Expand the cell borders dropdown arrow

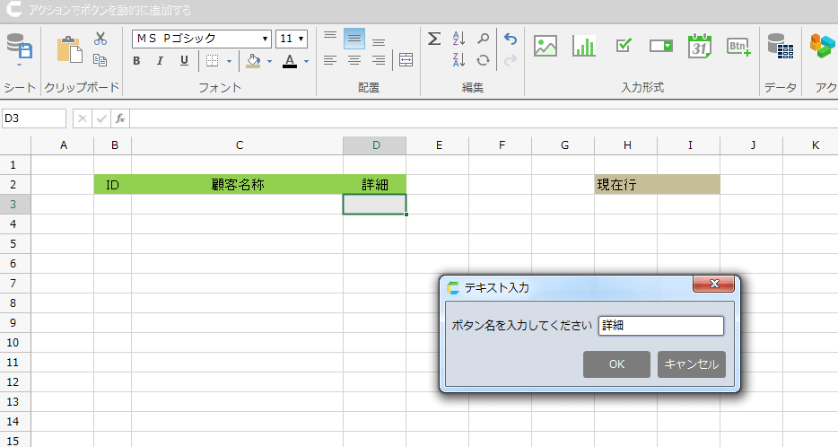[x=229, y=62]
